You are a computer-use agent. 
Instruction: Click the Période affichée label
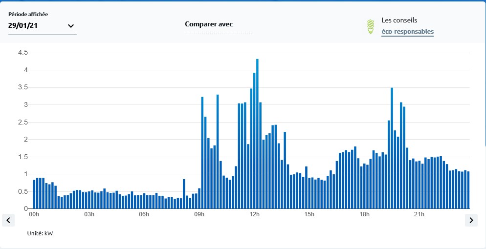point(28,14)
